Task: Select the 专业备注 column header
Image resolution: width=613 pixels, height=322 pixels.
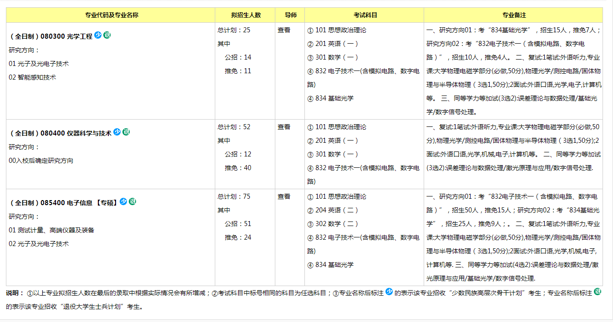Action: (x=514, y=15)
